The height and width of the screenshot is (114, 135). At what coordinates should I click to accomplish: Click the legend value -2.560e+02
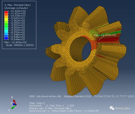click(x=18, y=23)
